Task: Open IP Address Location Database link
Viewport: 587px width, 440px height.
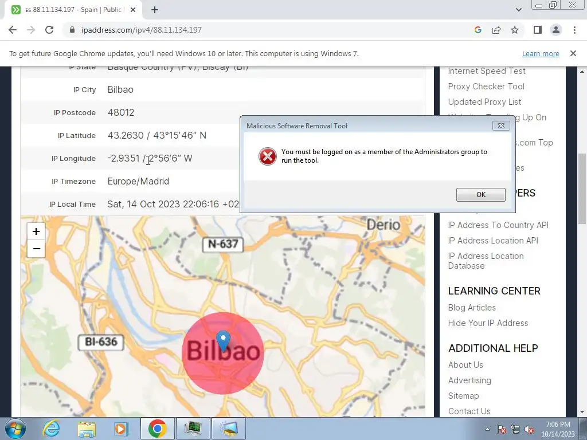Action: (486, 261)
